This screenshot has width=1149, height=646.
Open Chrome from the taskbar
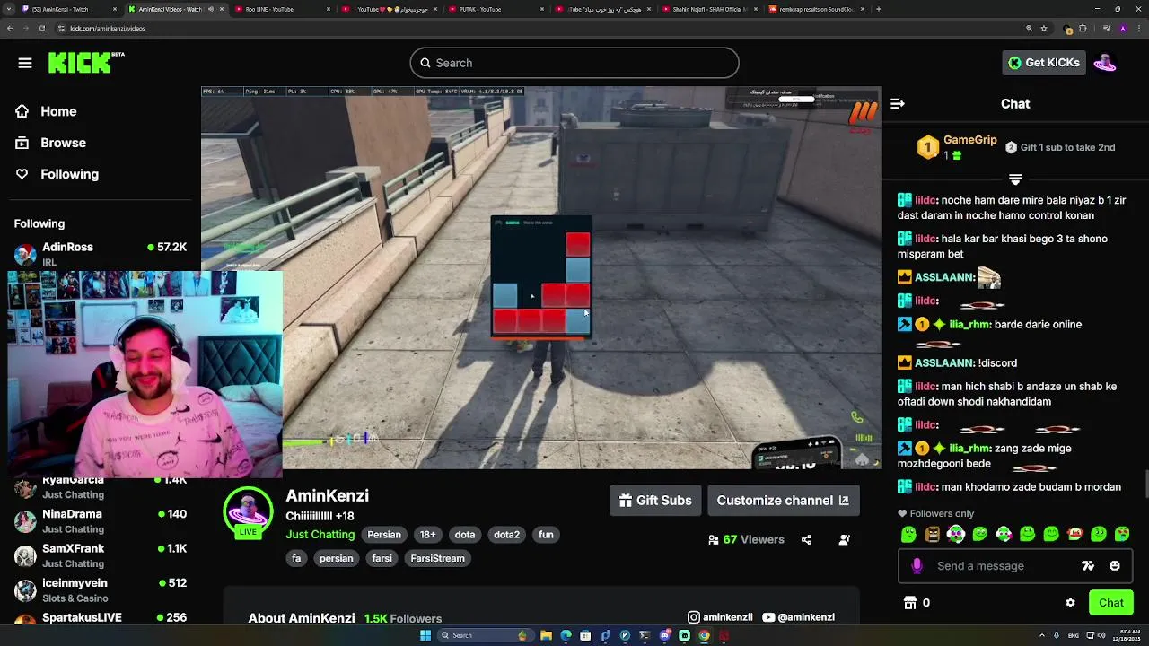[704, 635]
